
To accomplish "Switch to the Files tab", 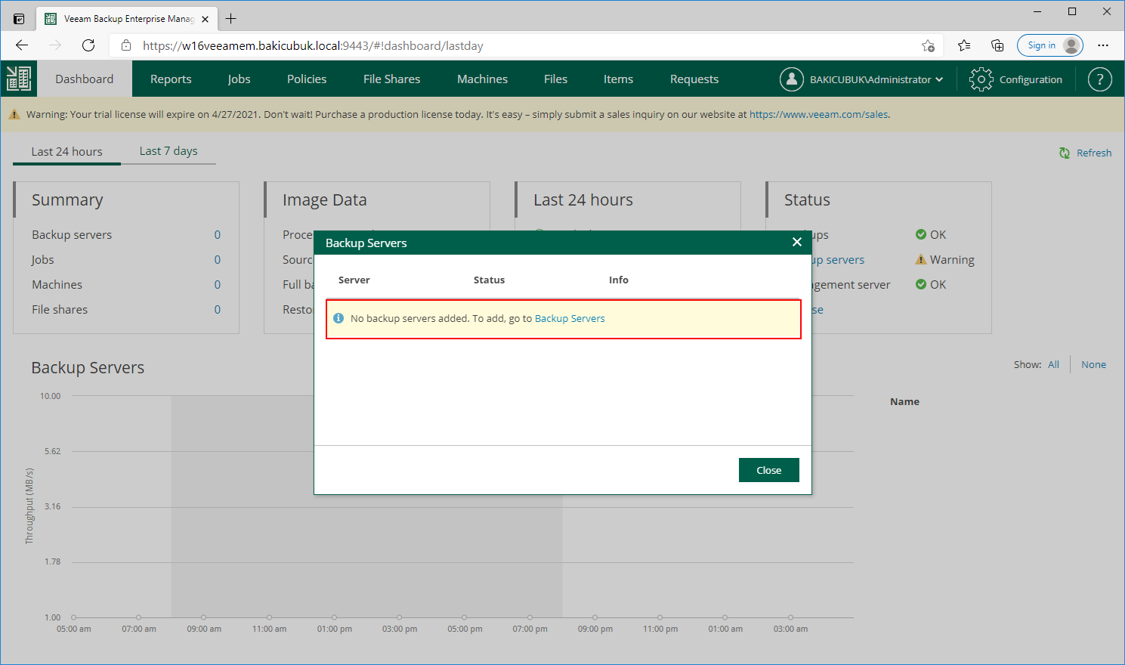I will pos(555,79).
